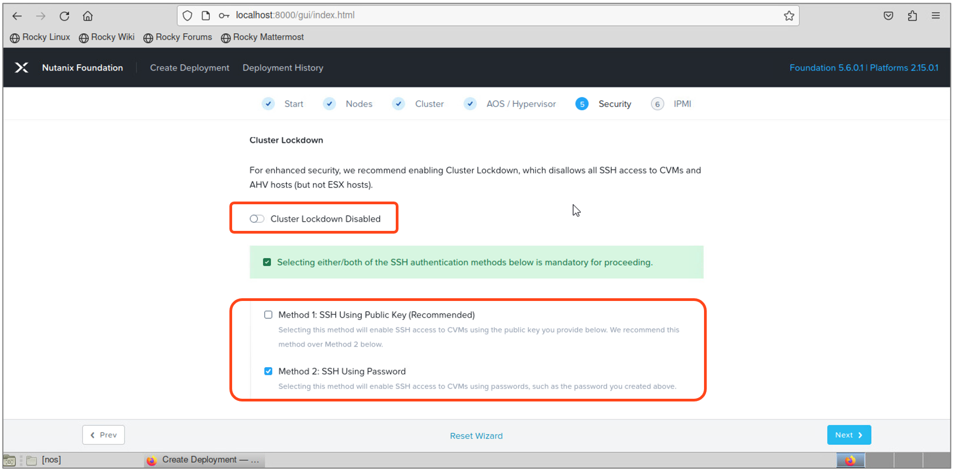Click the Method 1: SSH Using Public Key label
The width and height of the screenshot is (953, 471).
376,315
